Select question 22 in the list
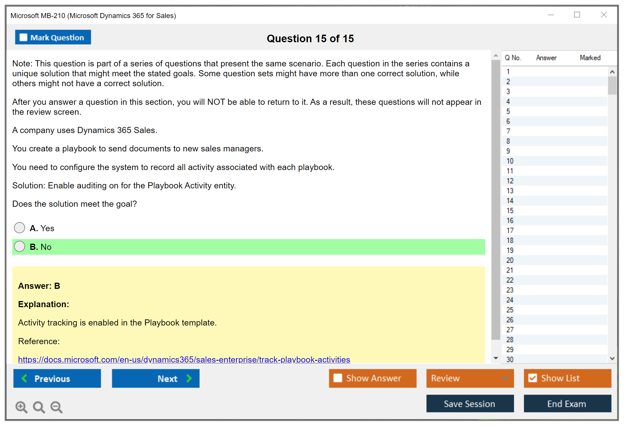Viewport: 626px width, 428px height. [x=510, y=280]
